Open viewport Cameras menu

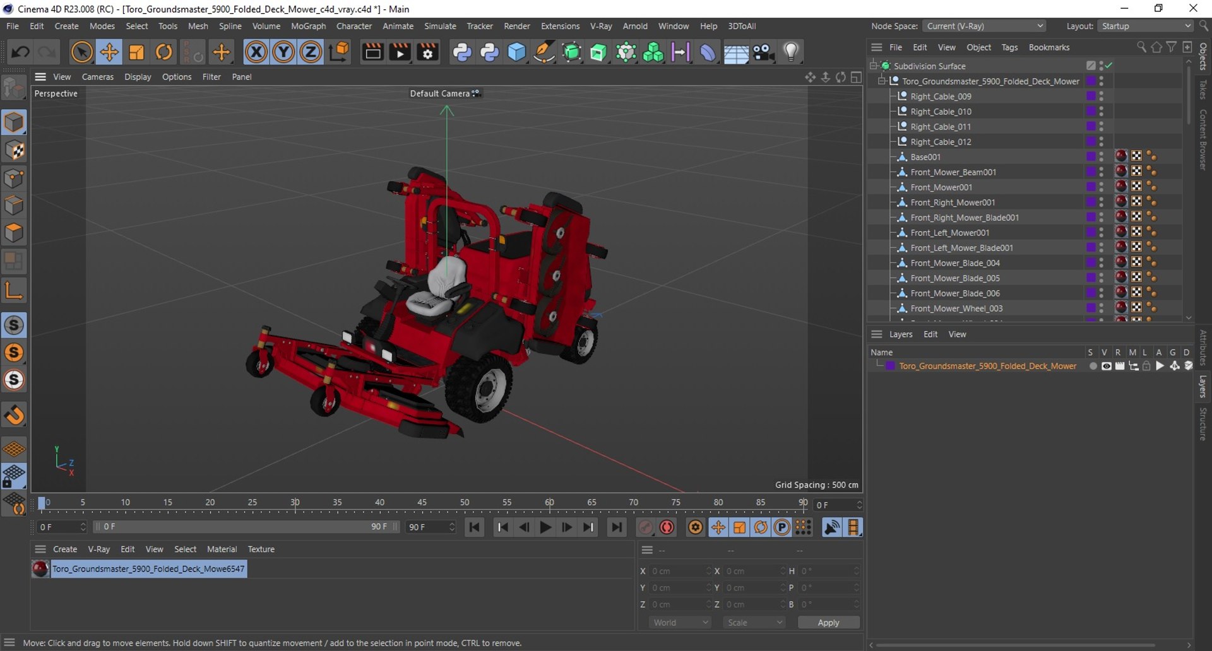pos(98,76)
